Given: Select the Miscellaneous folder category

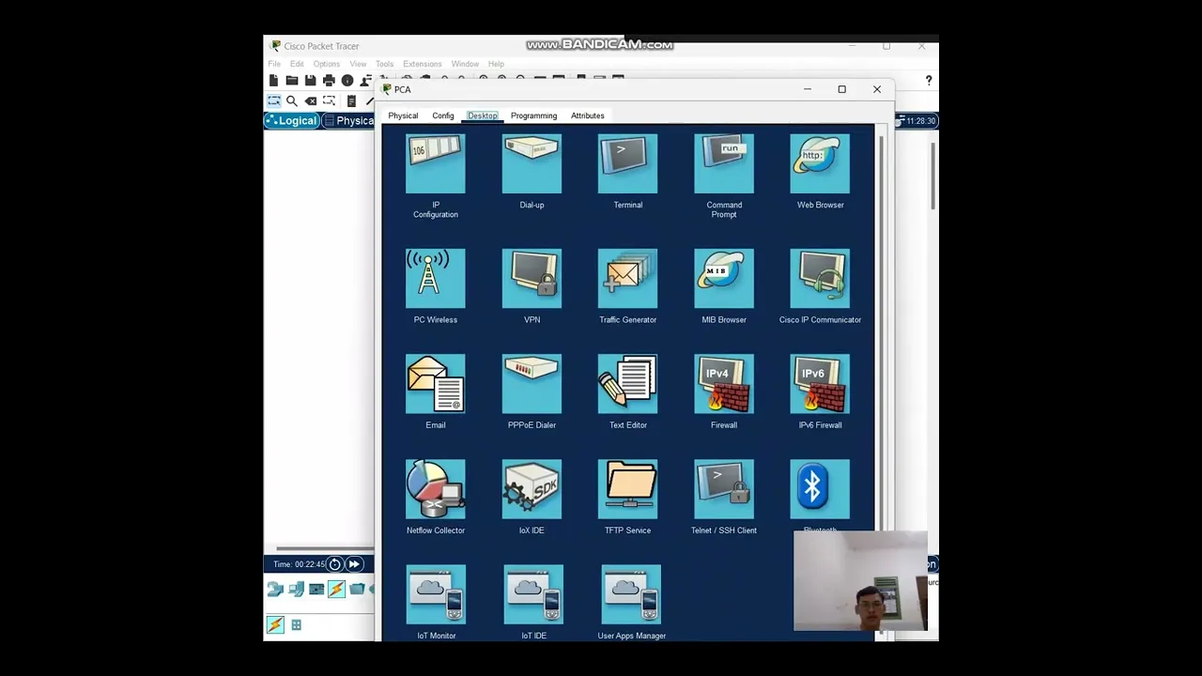Looking at the screenshot, I should point(357,590).
